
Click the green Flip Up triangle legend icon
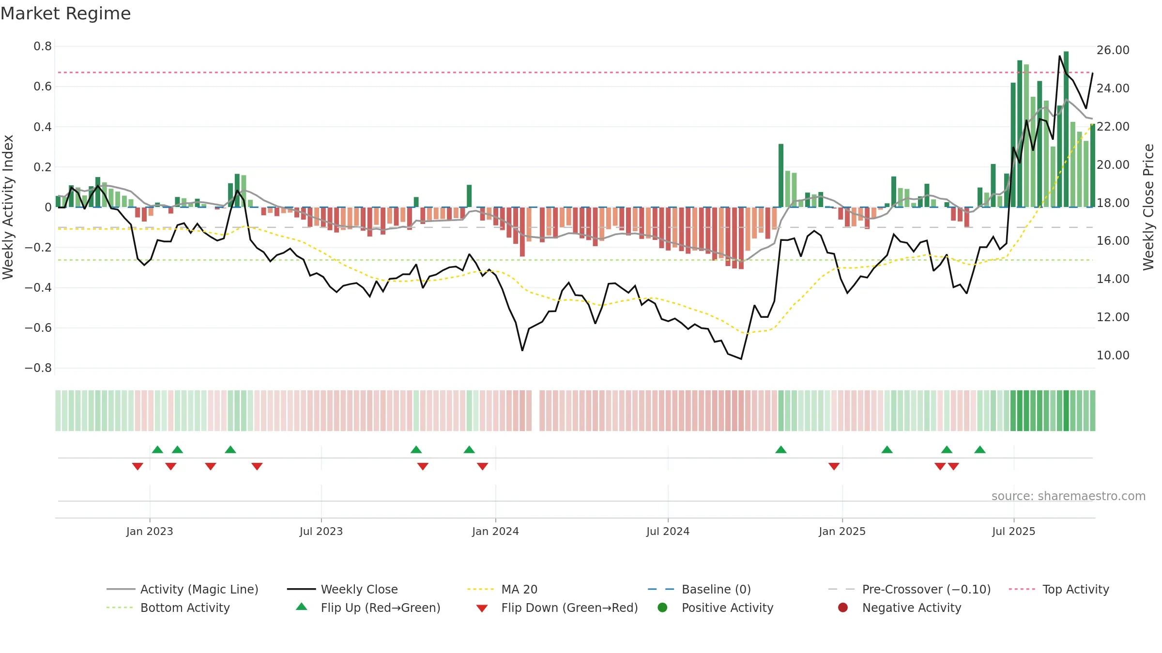click(302, 607)
